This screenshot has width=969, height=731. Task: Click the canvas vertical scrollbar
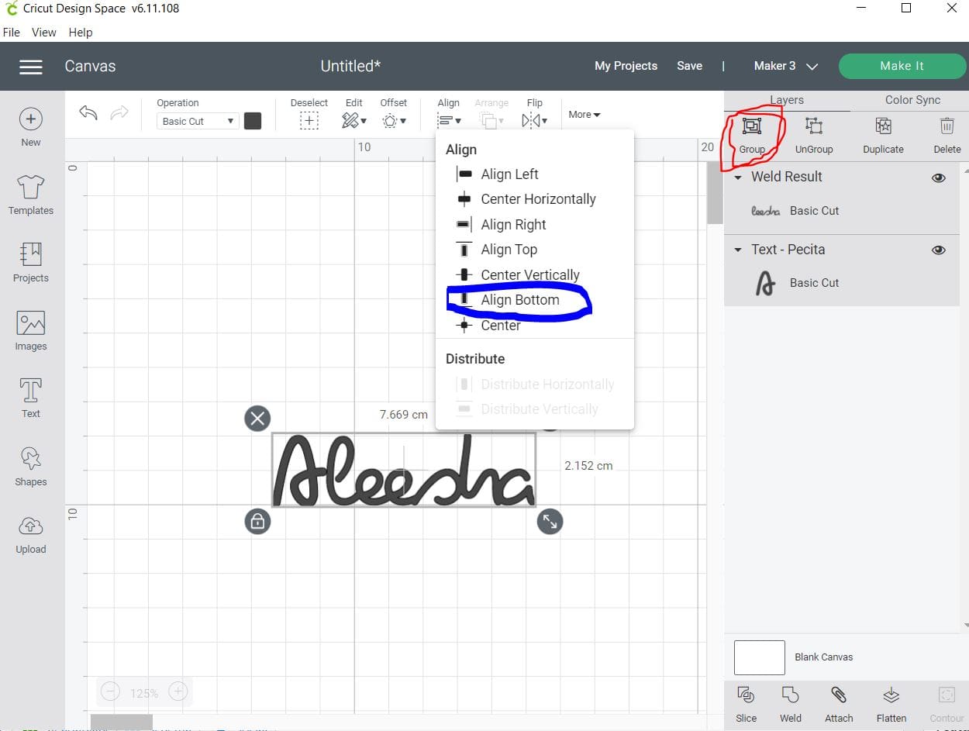coord(714,192)
